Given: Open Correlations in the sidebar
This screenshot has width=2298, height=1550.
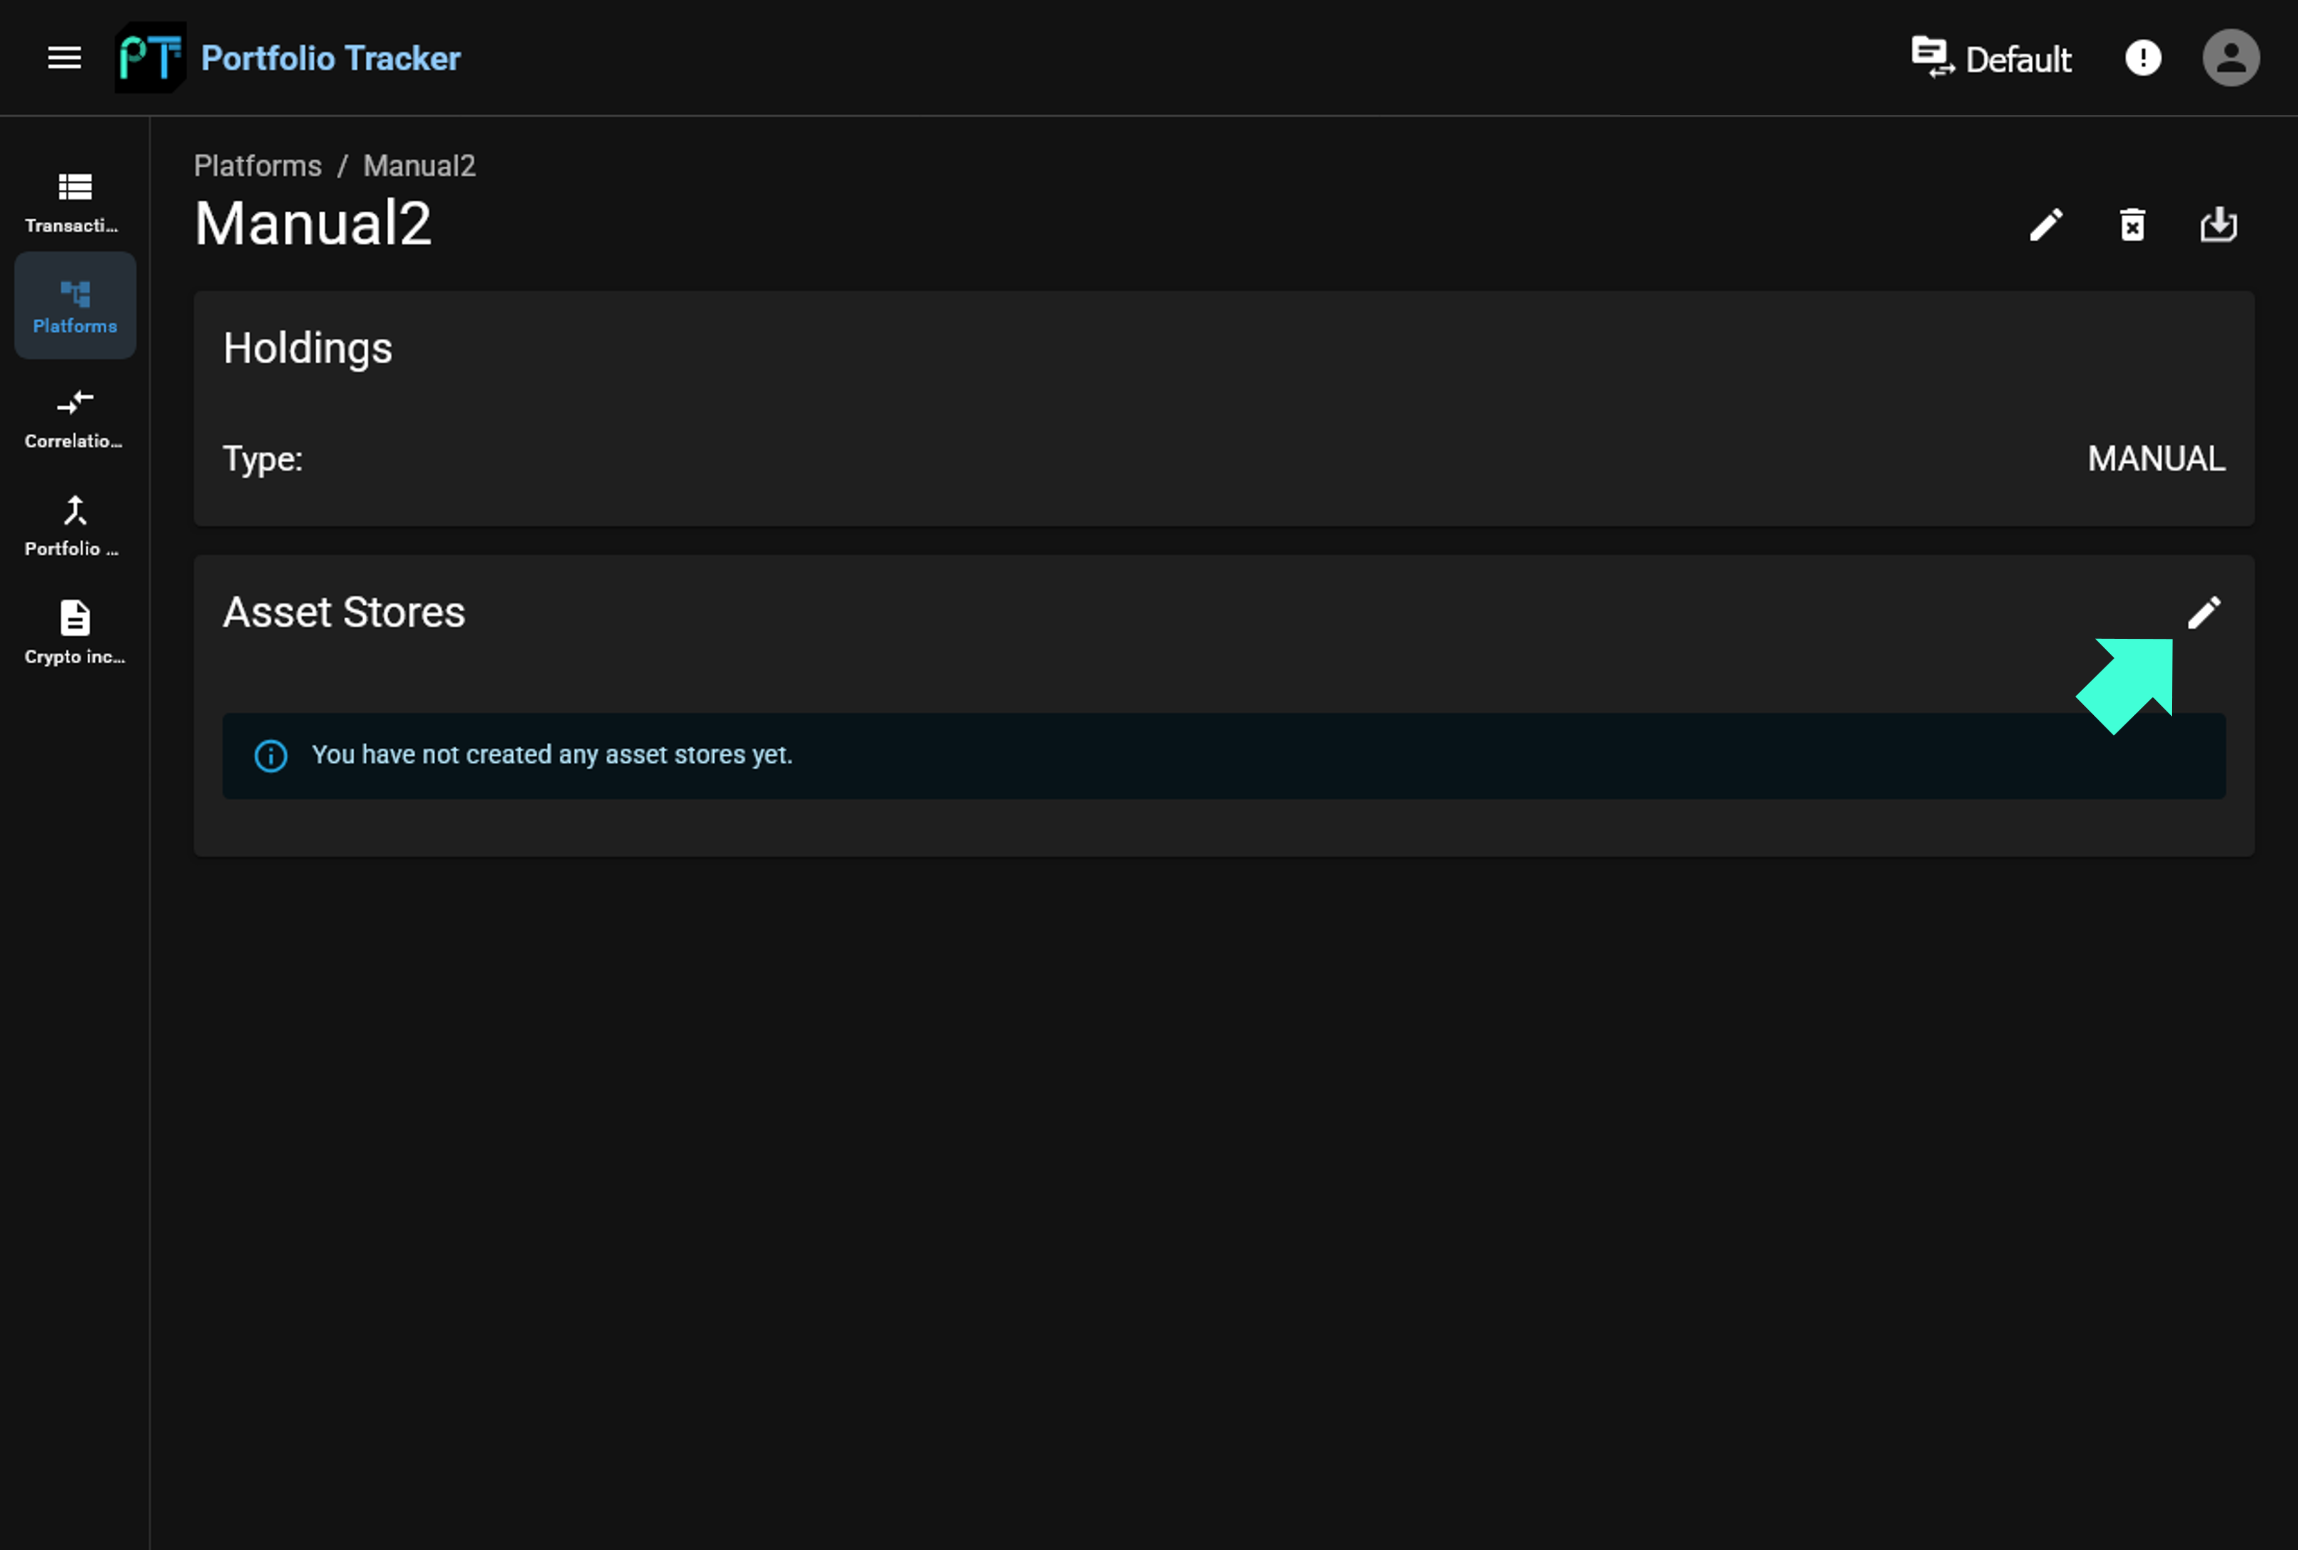Looking at the screenshot, I should tap(75, 419).
